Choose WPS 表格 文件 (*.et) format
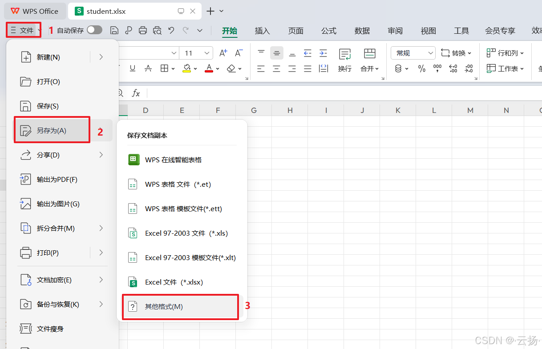The height and width of the screenshot is (349, 542). tap(182, 184)
